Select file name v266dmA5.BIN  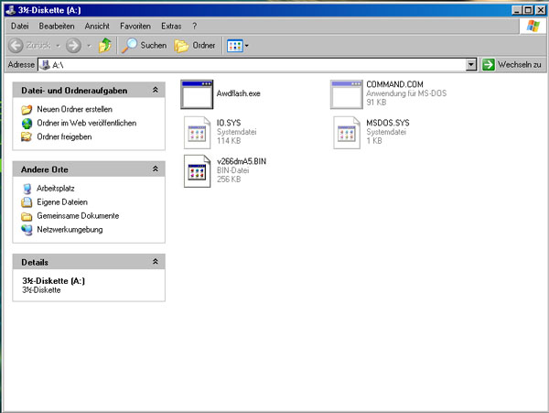(242, 161)
